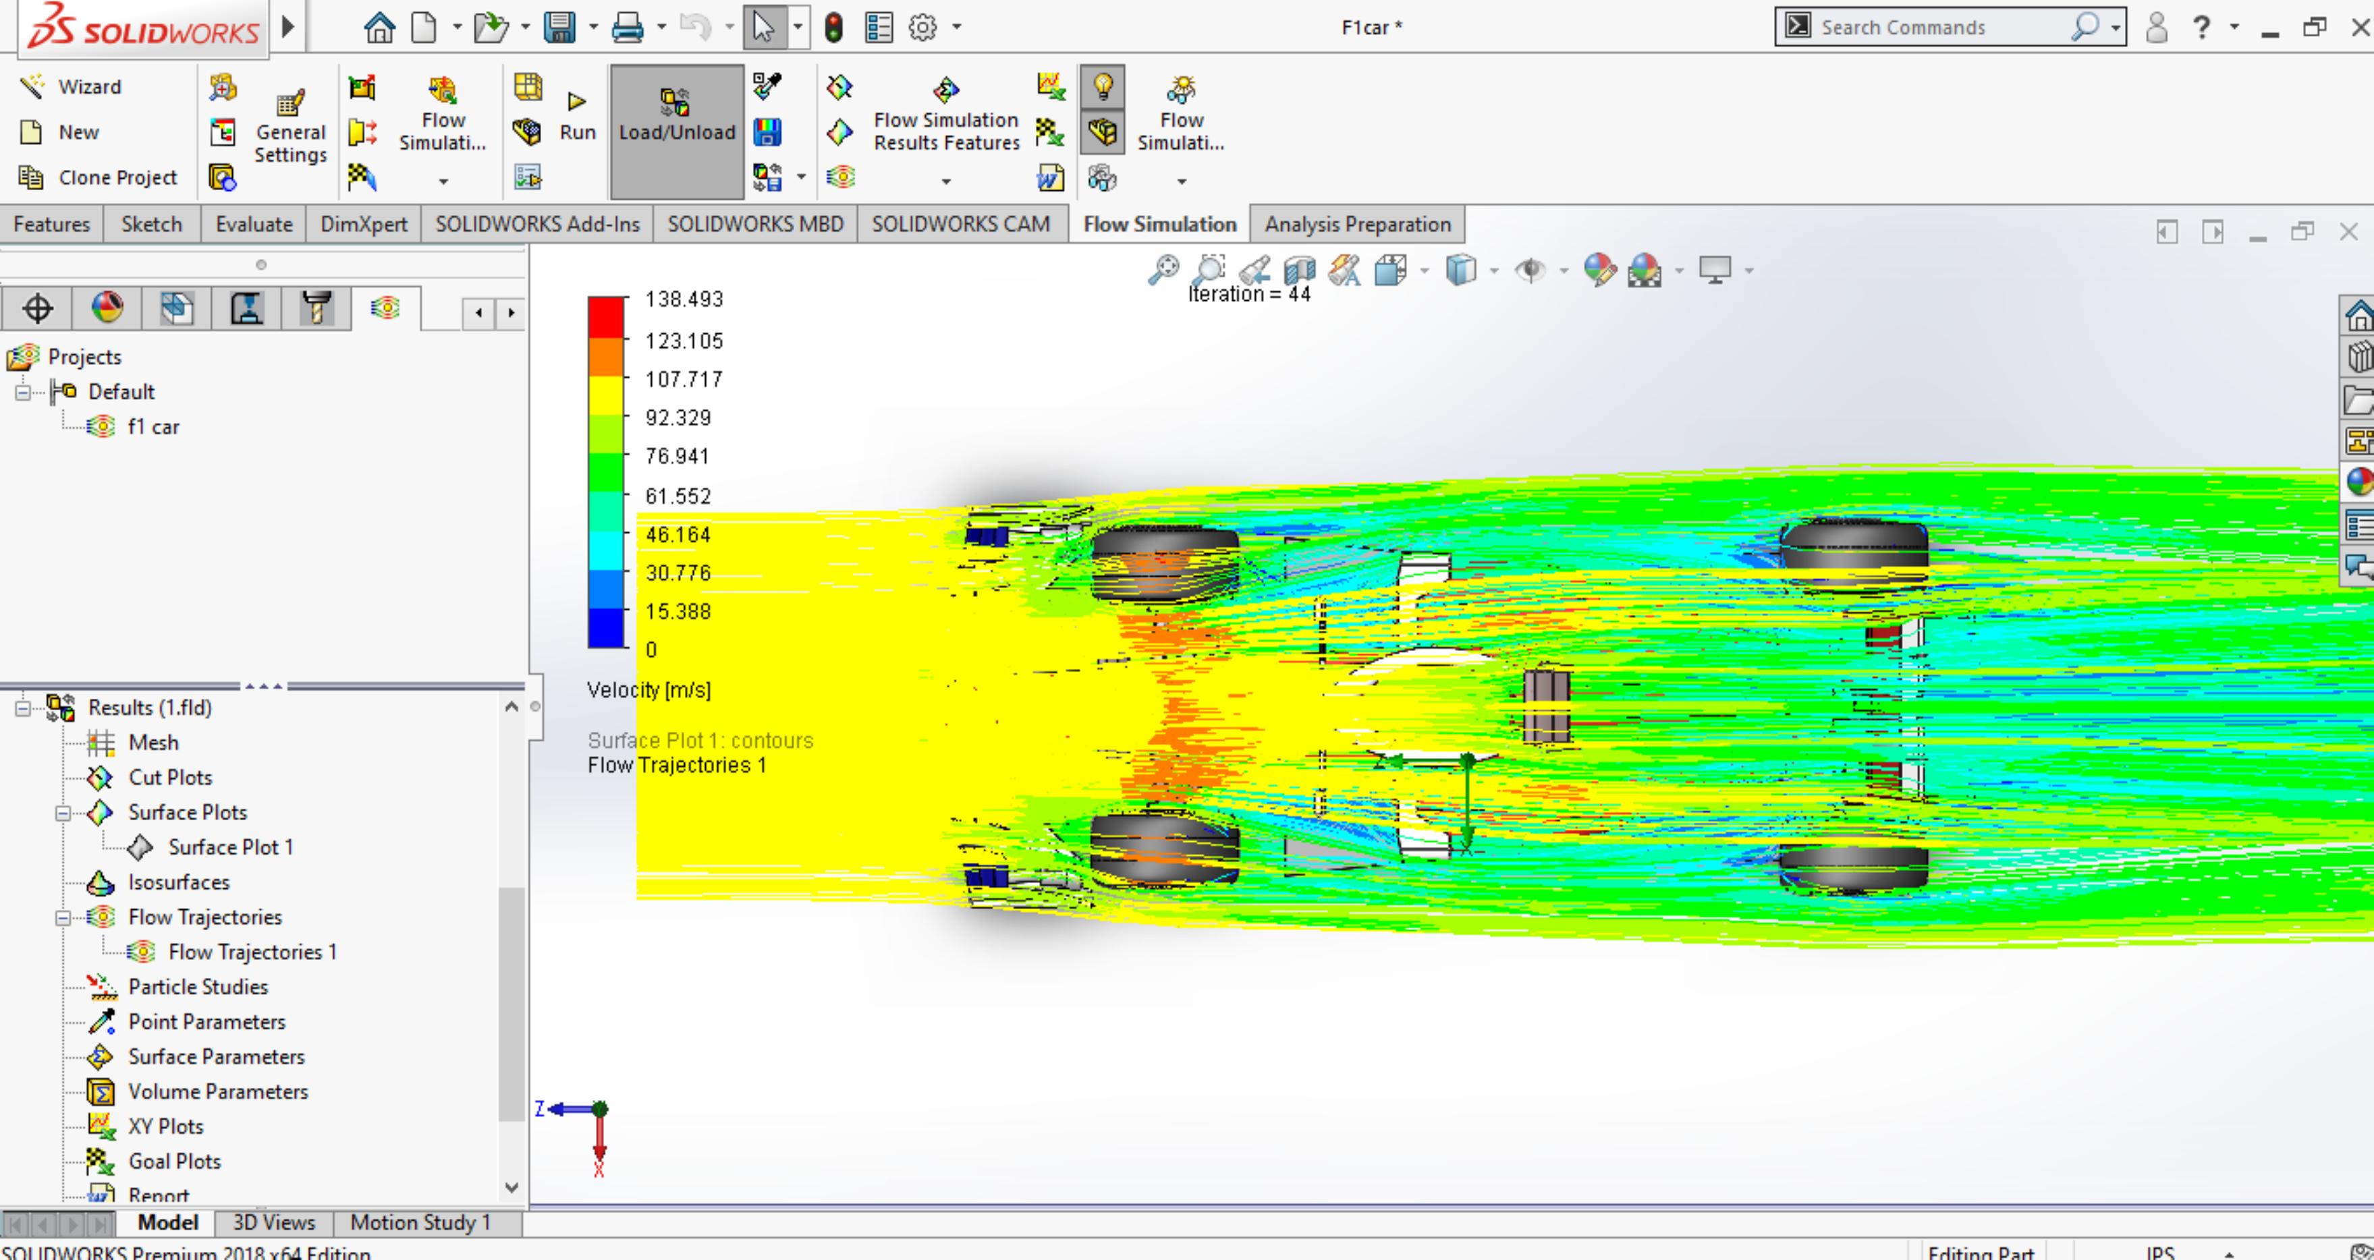This screenshot has width=2374, height=1260.
Task: Switch to the Analysis Preparation tab
Action: point(1358,224)
